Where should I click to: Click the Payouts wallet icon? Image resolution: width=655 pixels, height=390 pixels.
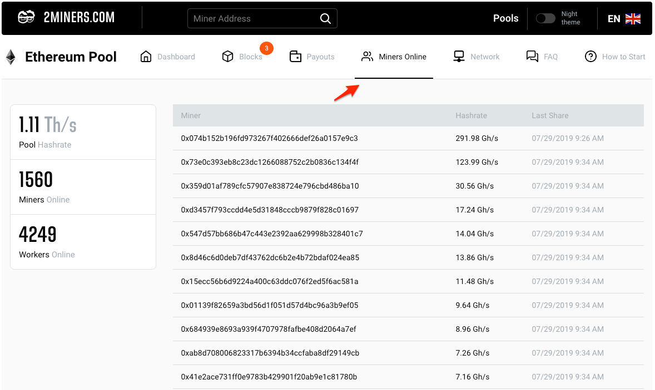pos(295,57)
